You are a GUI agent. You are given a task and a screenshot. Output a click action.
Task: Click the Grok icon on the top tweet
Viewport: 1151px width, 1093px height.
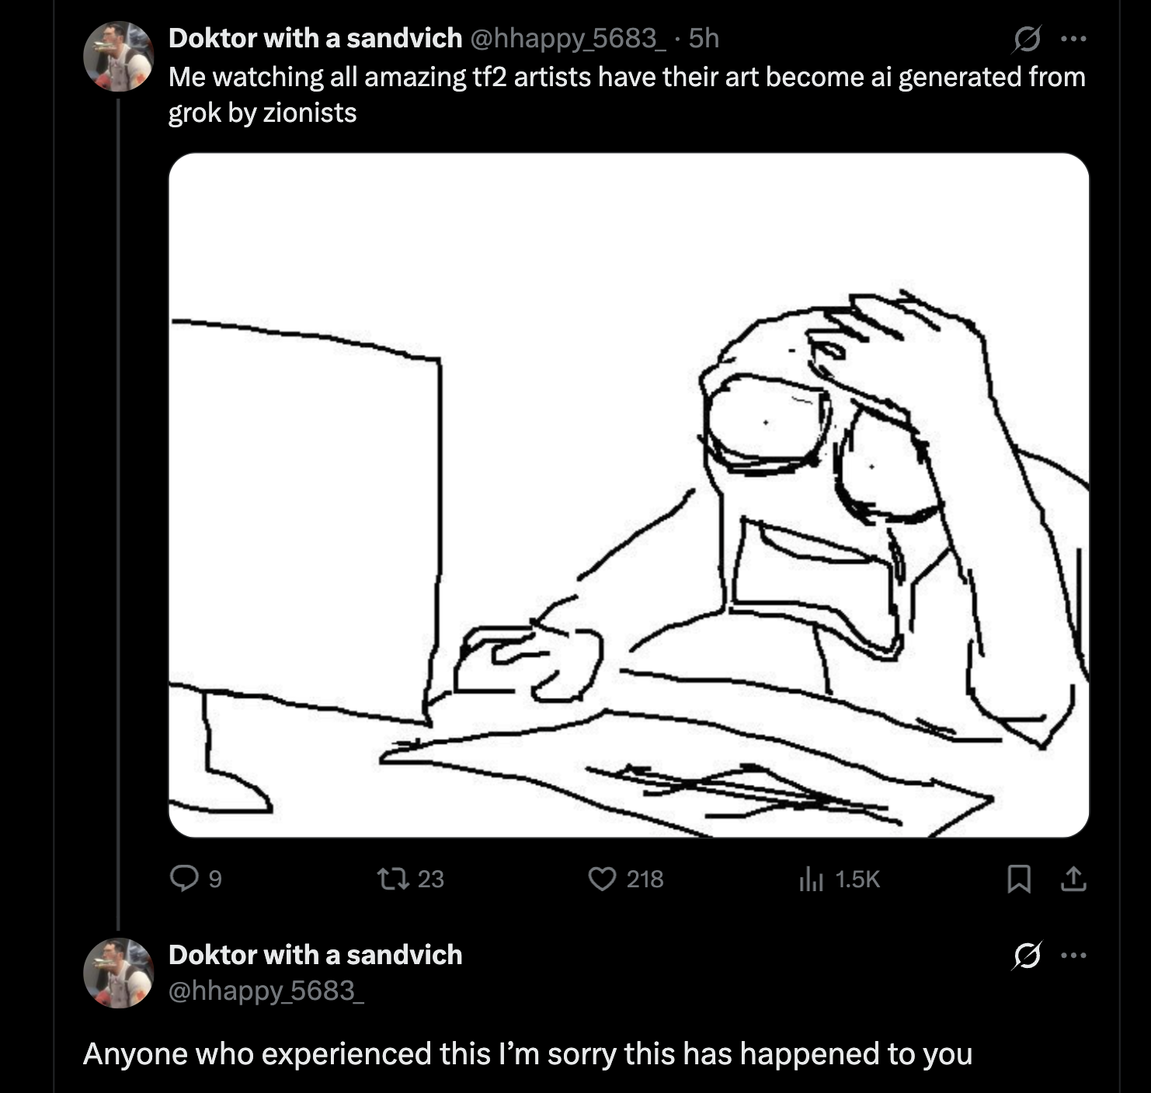1025,39
